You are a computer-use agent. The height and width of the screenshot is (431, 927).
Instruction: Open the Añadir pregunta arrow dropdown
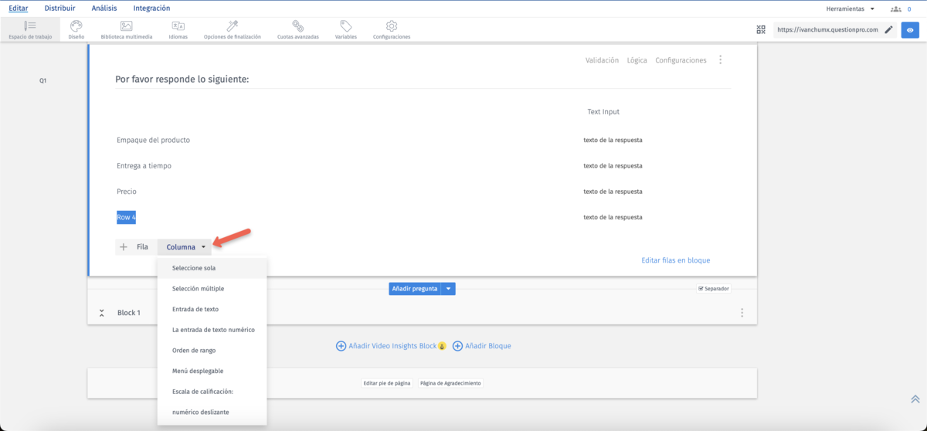(x=449, y=289)
